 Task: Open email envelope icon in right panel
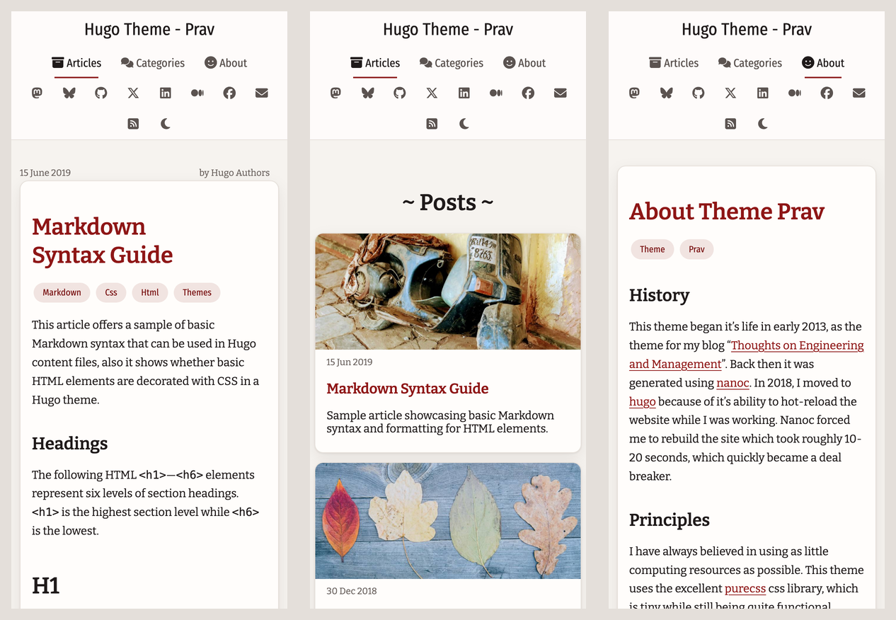pyautogui.click(x=859, y=93)
